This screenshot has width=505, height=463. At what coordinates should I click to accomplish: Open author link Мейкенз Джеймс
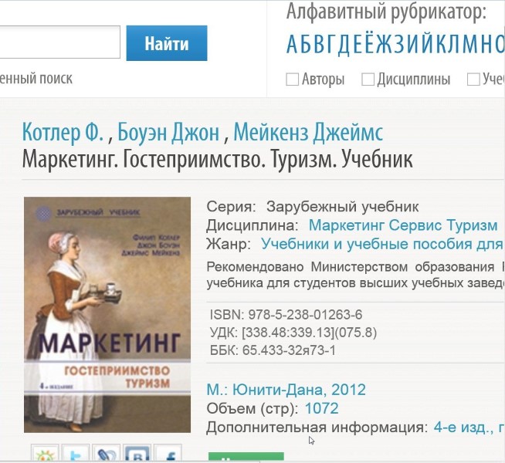pos(308,132)
